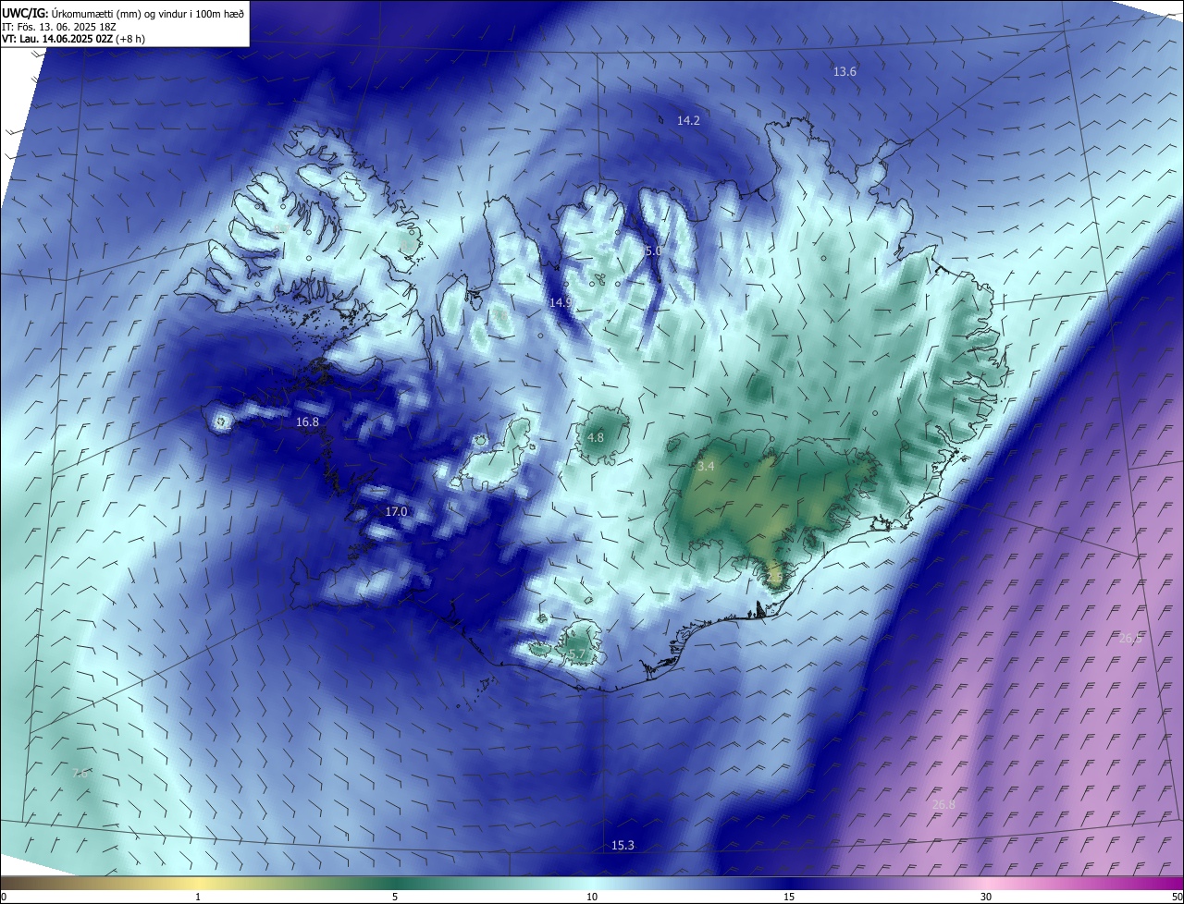The width and height of the screenshot is (1184, 904).
Task: Click the IT: Fös. 13. 06. 2025 18Z line
Action: 61,27
